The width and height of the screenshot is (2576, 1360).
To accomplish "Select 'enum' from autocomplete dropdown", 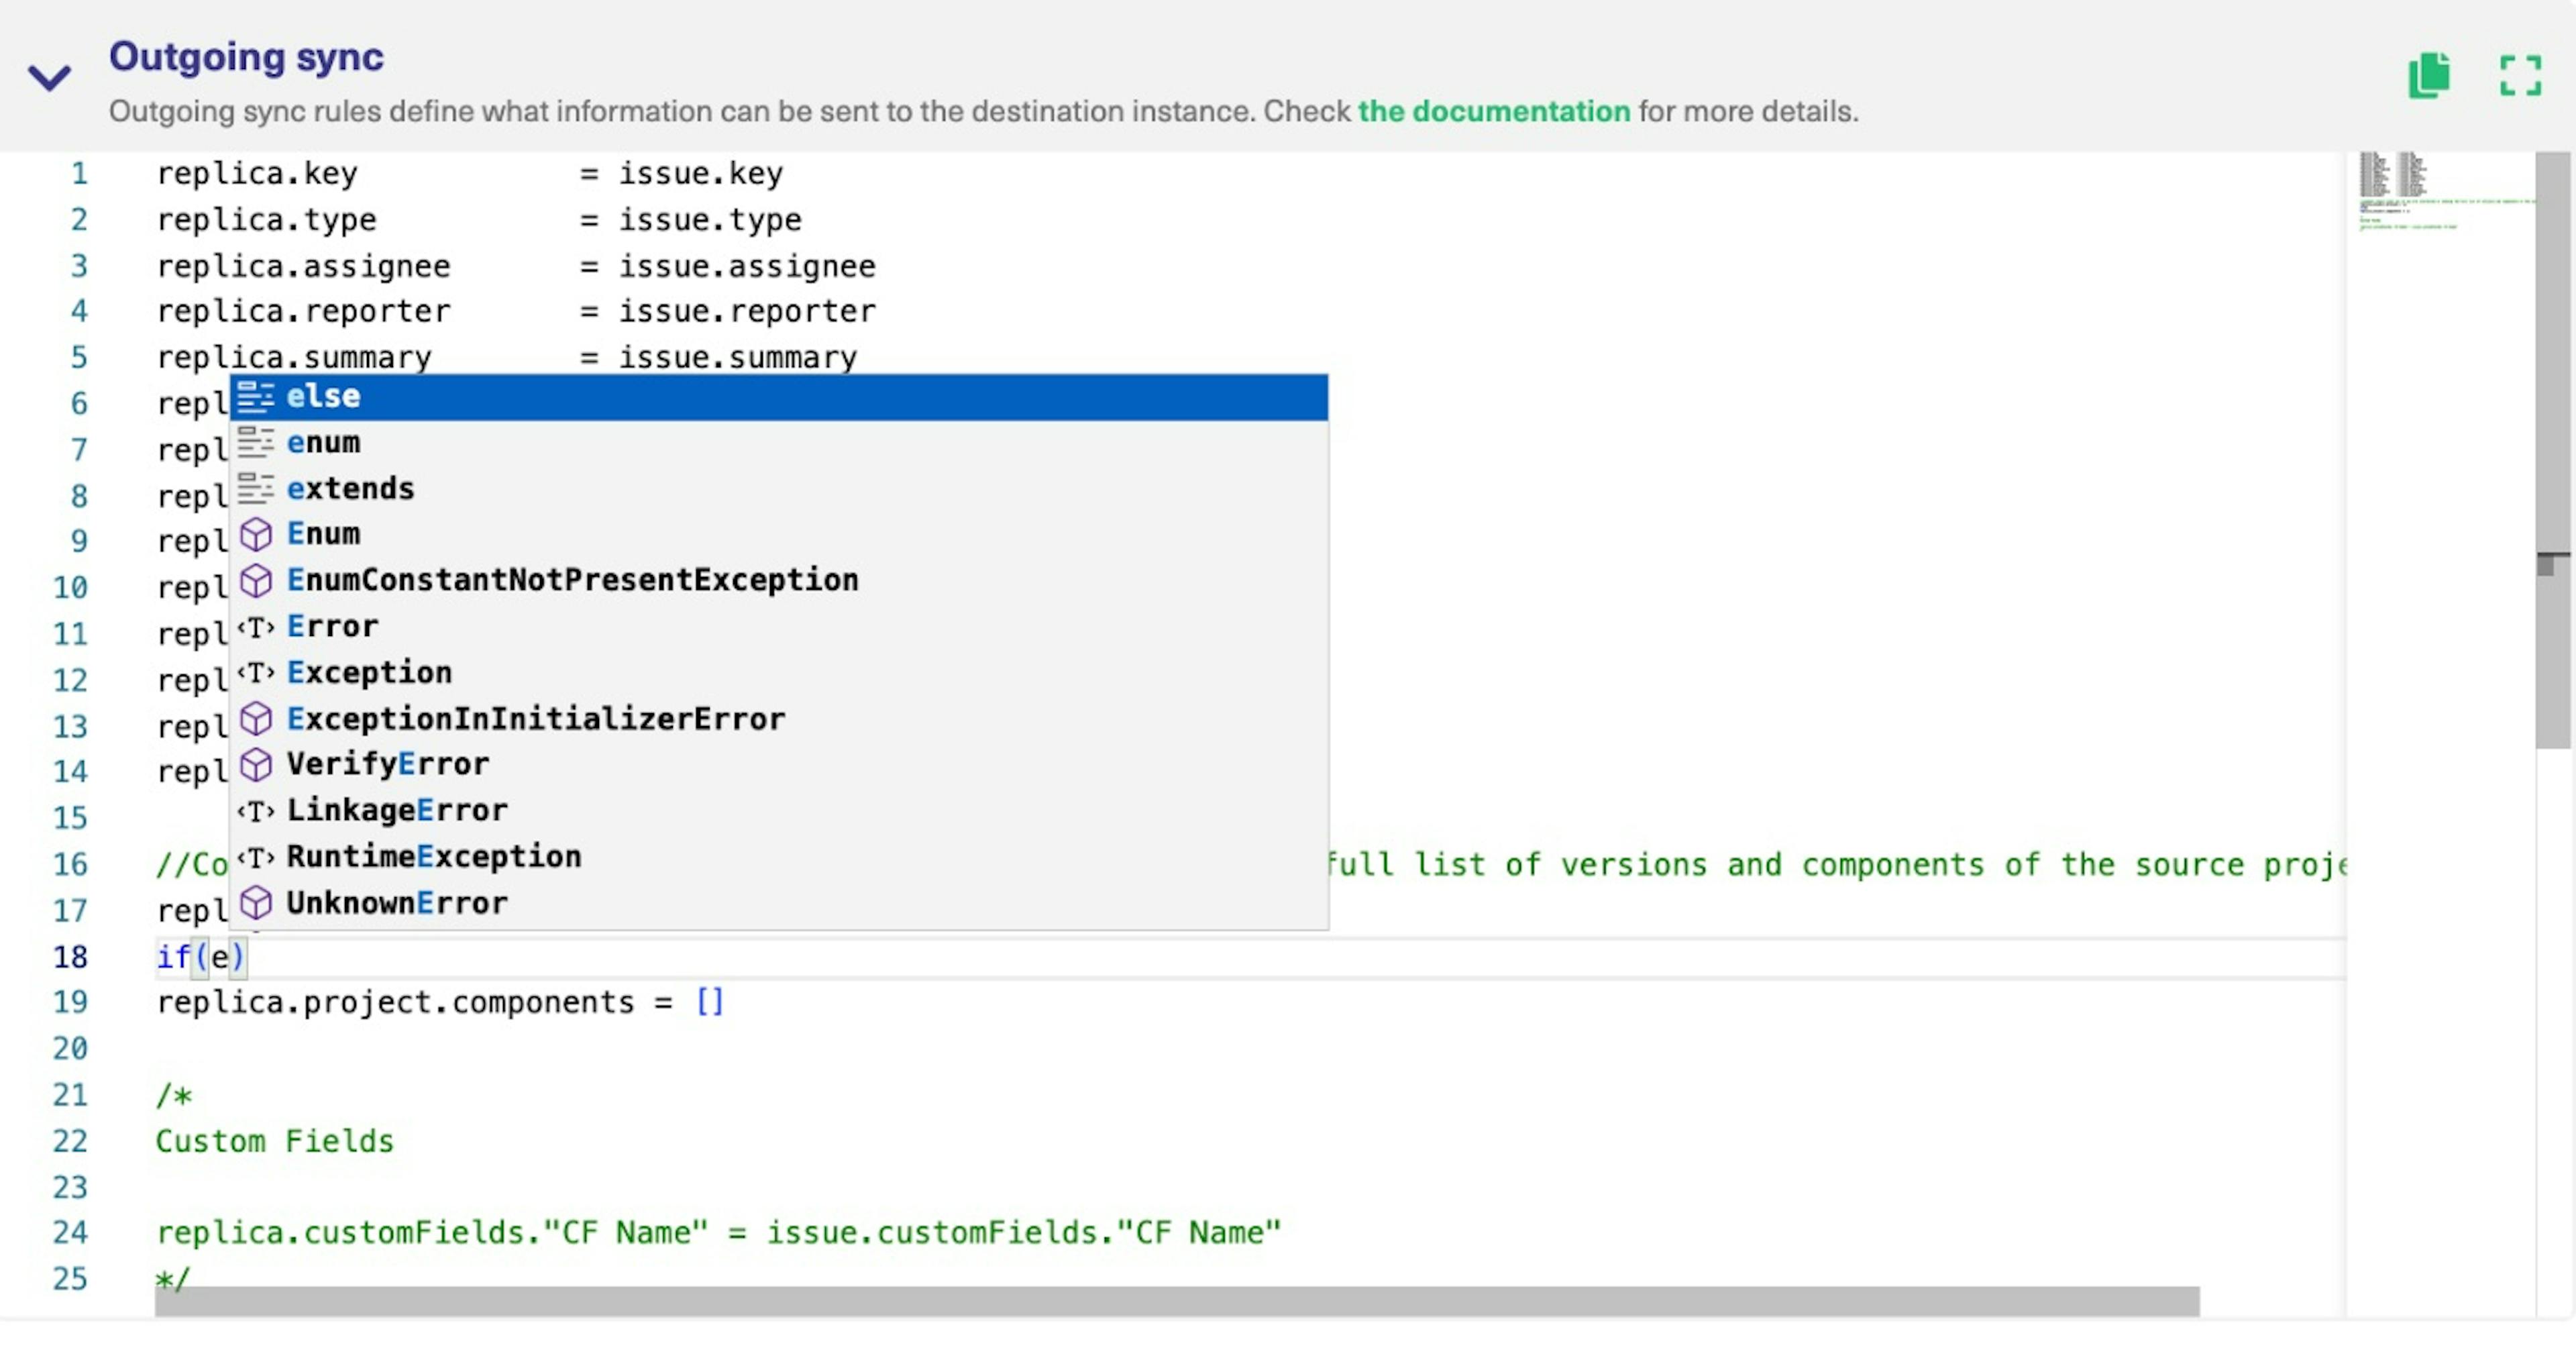I will click(x=324, y=441).
